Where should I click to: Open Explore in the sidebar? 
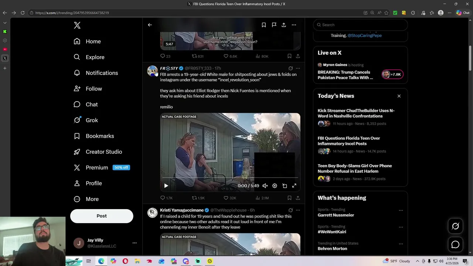89,57
